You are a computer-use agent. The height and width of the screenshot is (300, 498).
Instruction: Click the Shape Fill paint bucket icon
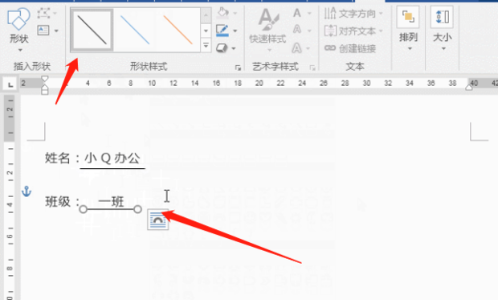[222, 13]
